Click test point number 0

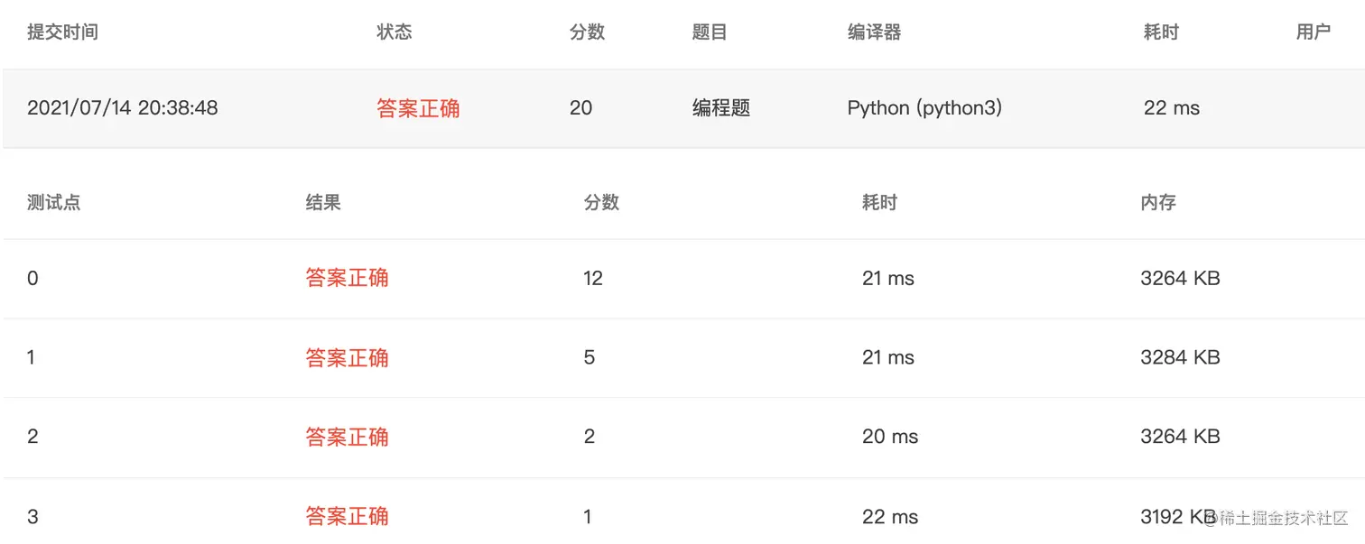[x=32, y=279]
